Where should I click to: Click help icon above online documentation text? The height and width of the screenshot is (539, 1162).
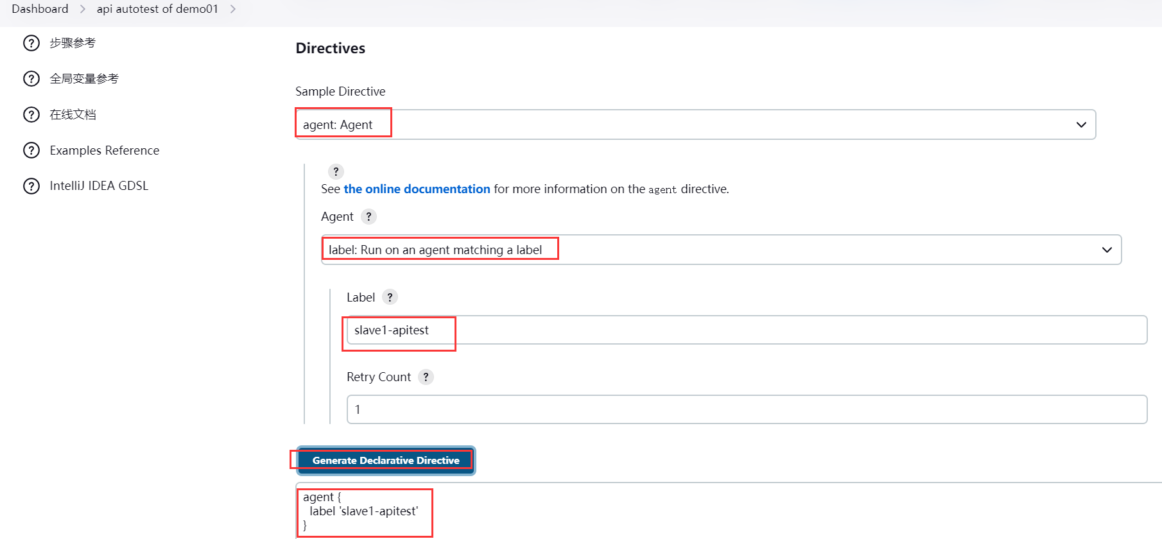click(336, 171)
